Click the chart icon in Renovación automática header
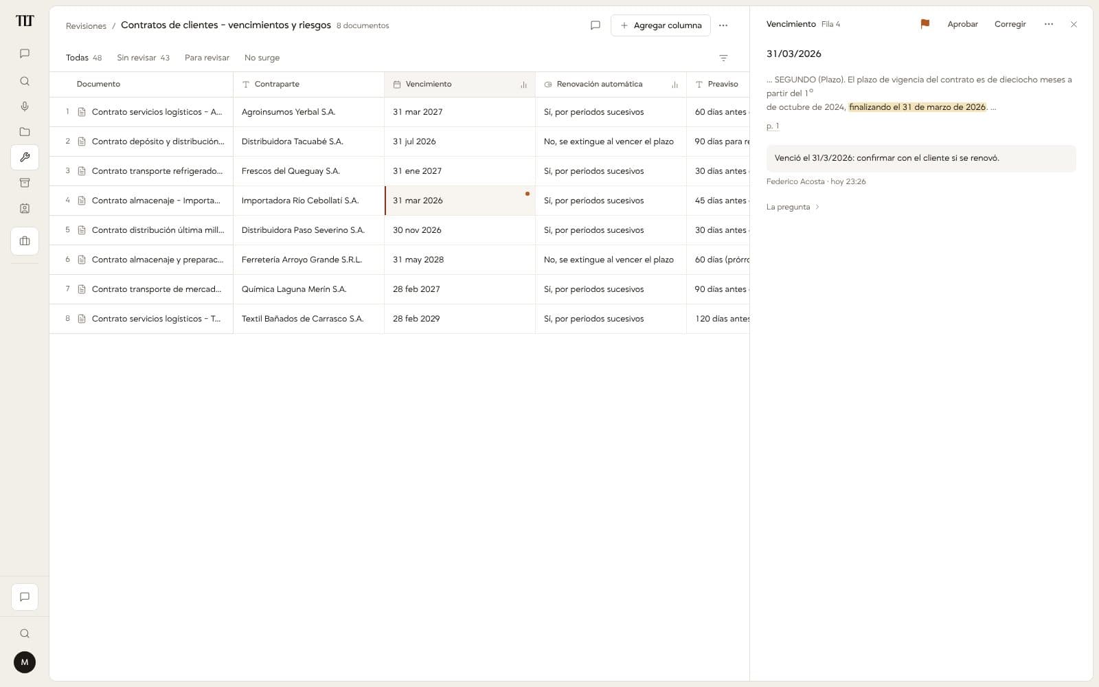 [x=675, y=85]
